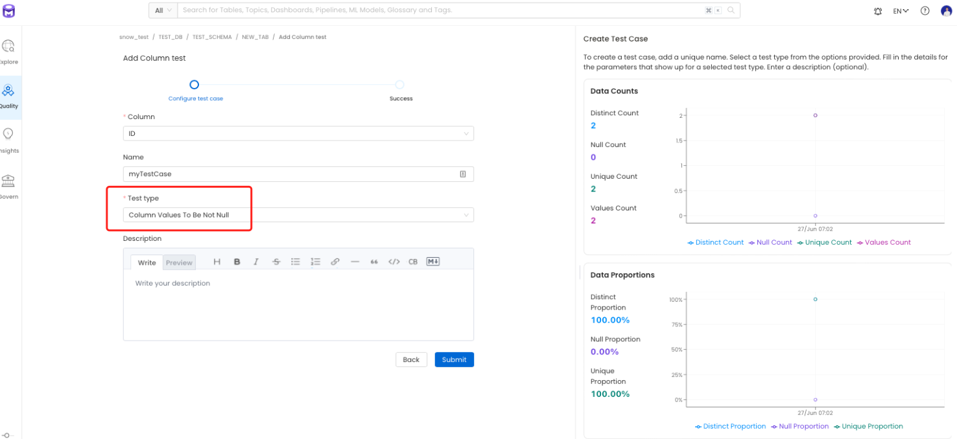The height and width of the screenshot is (439, 957).
Task: Insert inline code with the code icon
Action: 394,262
